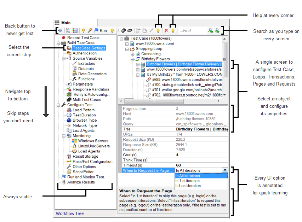The image size is (302, 222).
Task: Click the green search-down icon beside Find
Action: (x=217, y=30)
